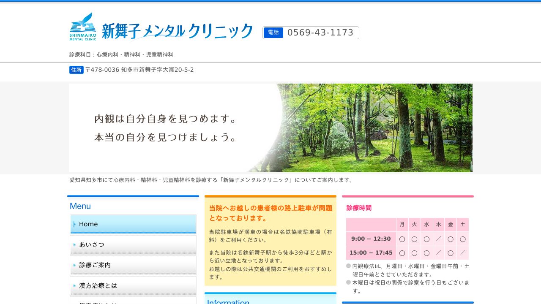Click the pink 診療時間 heading
The width and height of the screenshot is (541, 304).
point(359,208)
